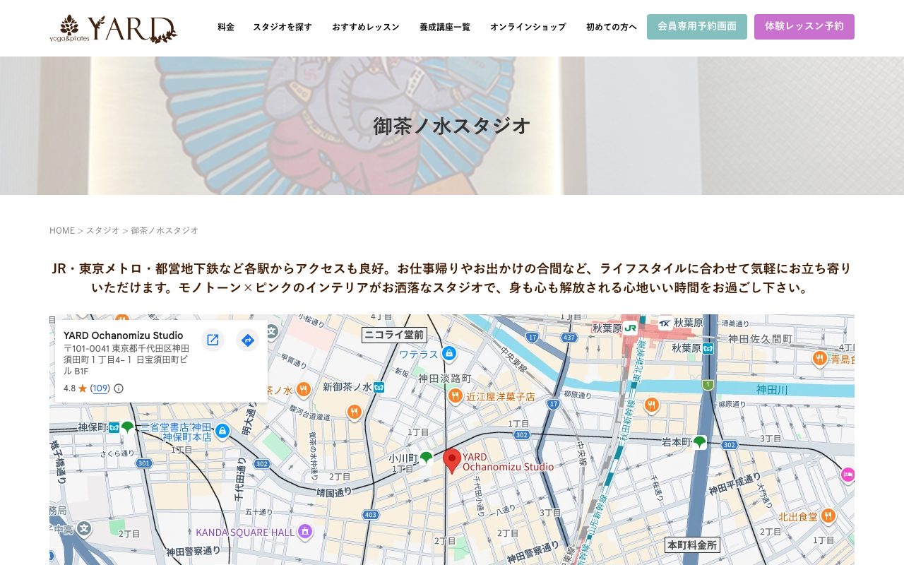Click the info icon beside the rating
The image size is (904, 565).
click(x=119, y=388)
